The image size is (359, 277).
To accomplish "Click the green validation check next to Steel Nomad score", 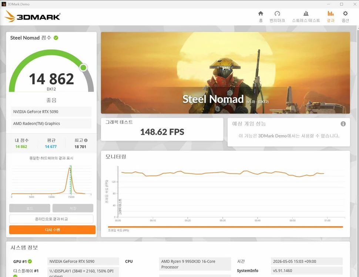I will pyautogui.click(x=56, y=38).
